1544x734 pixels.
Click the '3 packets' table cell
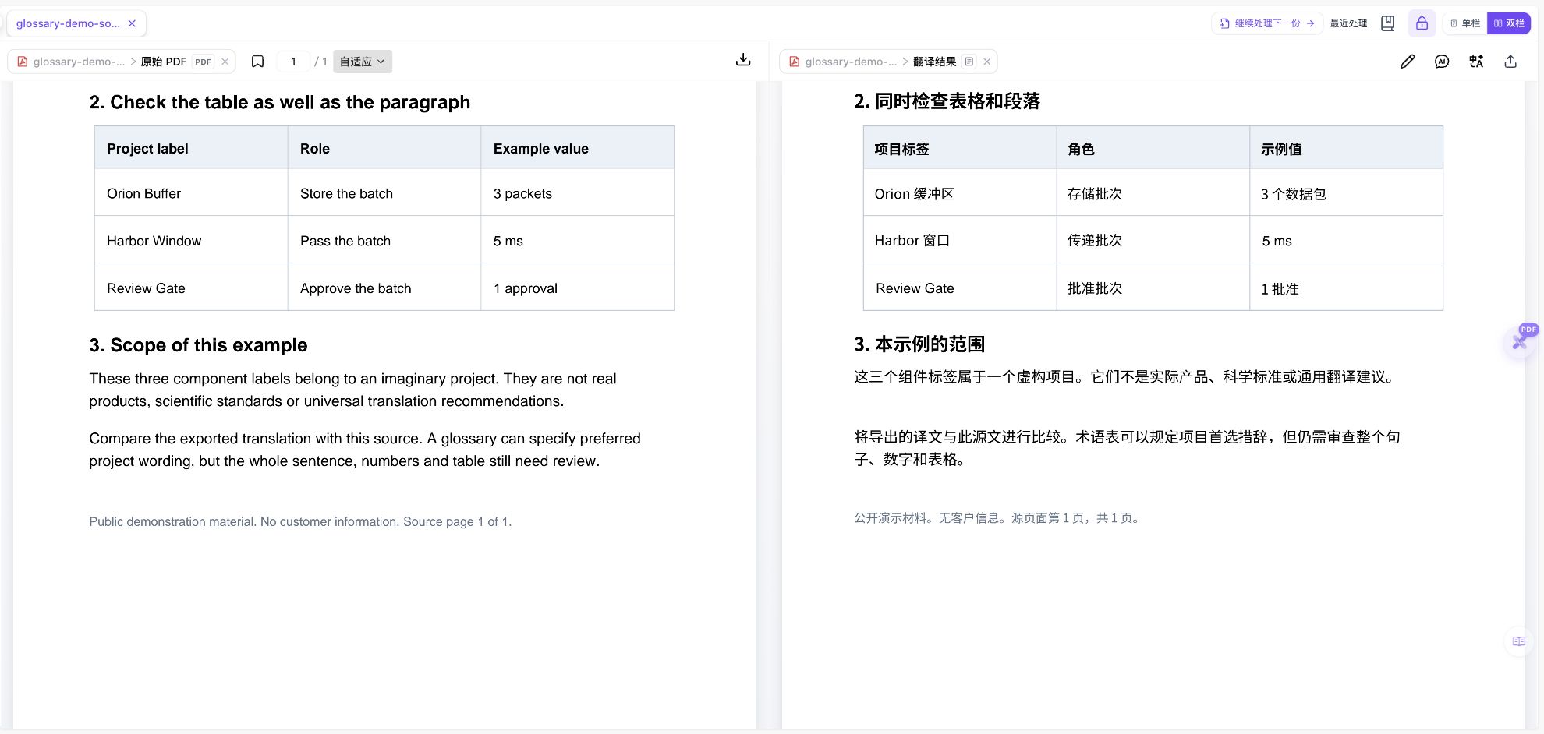coord(578,193)
